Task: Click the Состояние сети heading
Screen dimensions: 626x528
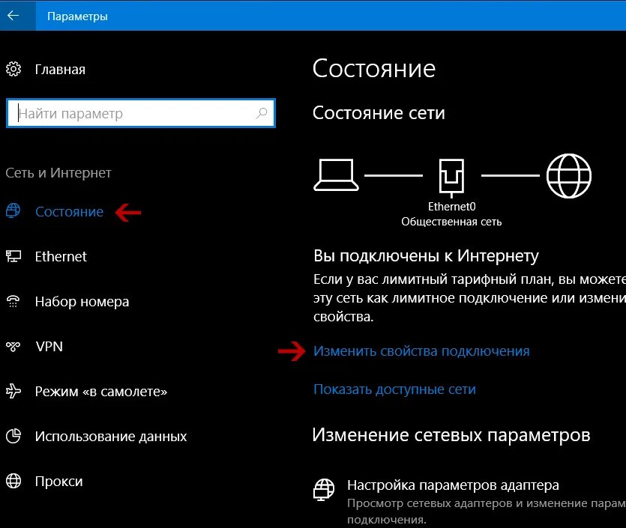Action: [x=379, y=113]
